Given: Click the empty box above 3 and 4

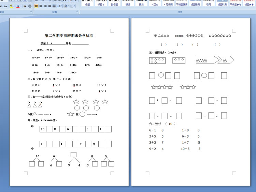Looking at the screenshot, I should click(73, 154).
